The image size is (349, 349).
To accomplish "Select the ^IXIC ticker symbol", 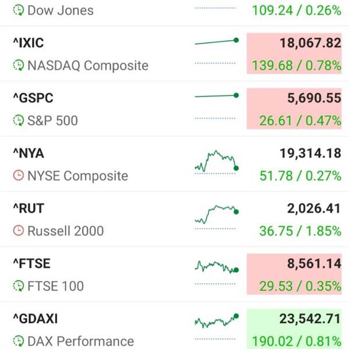I will pyautogui.click(x=29, y=42).
